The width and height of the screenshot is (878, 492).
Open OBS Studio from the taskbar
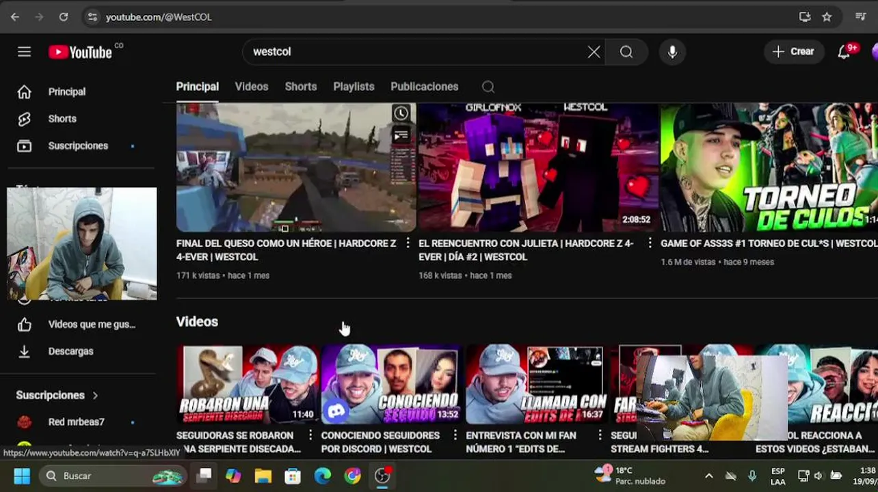tap(382, 476)
